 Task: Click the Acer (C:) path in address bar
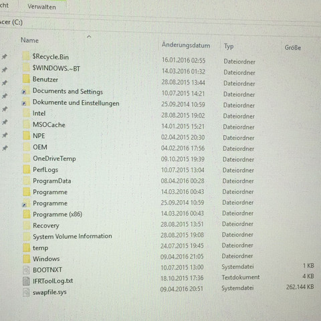pyautogui.click(x=11, y=22)
